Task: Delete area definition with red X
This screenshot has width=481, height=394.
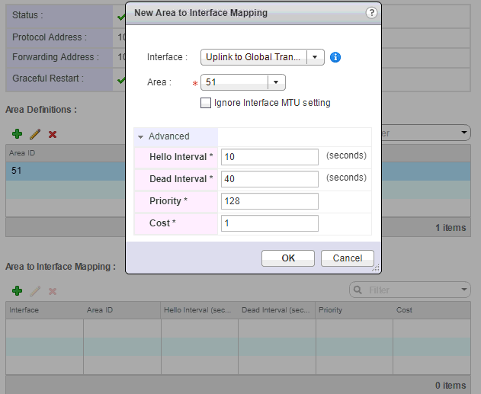Action: [53, 134]
